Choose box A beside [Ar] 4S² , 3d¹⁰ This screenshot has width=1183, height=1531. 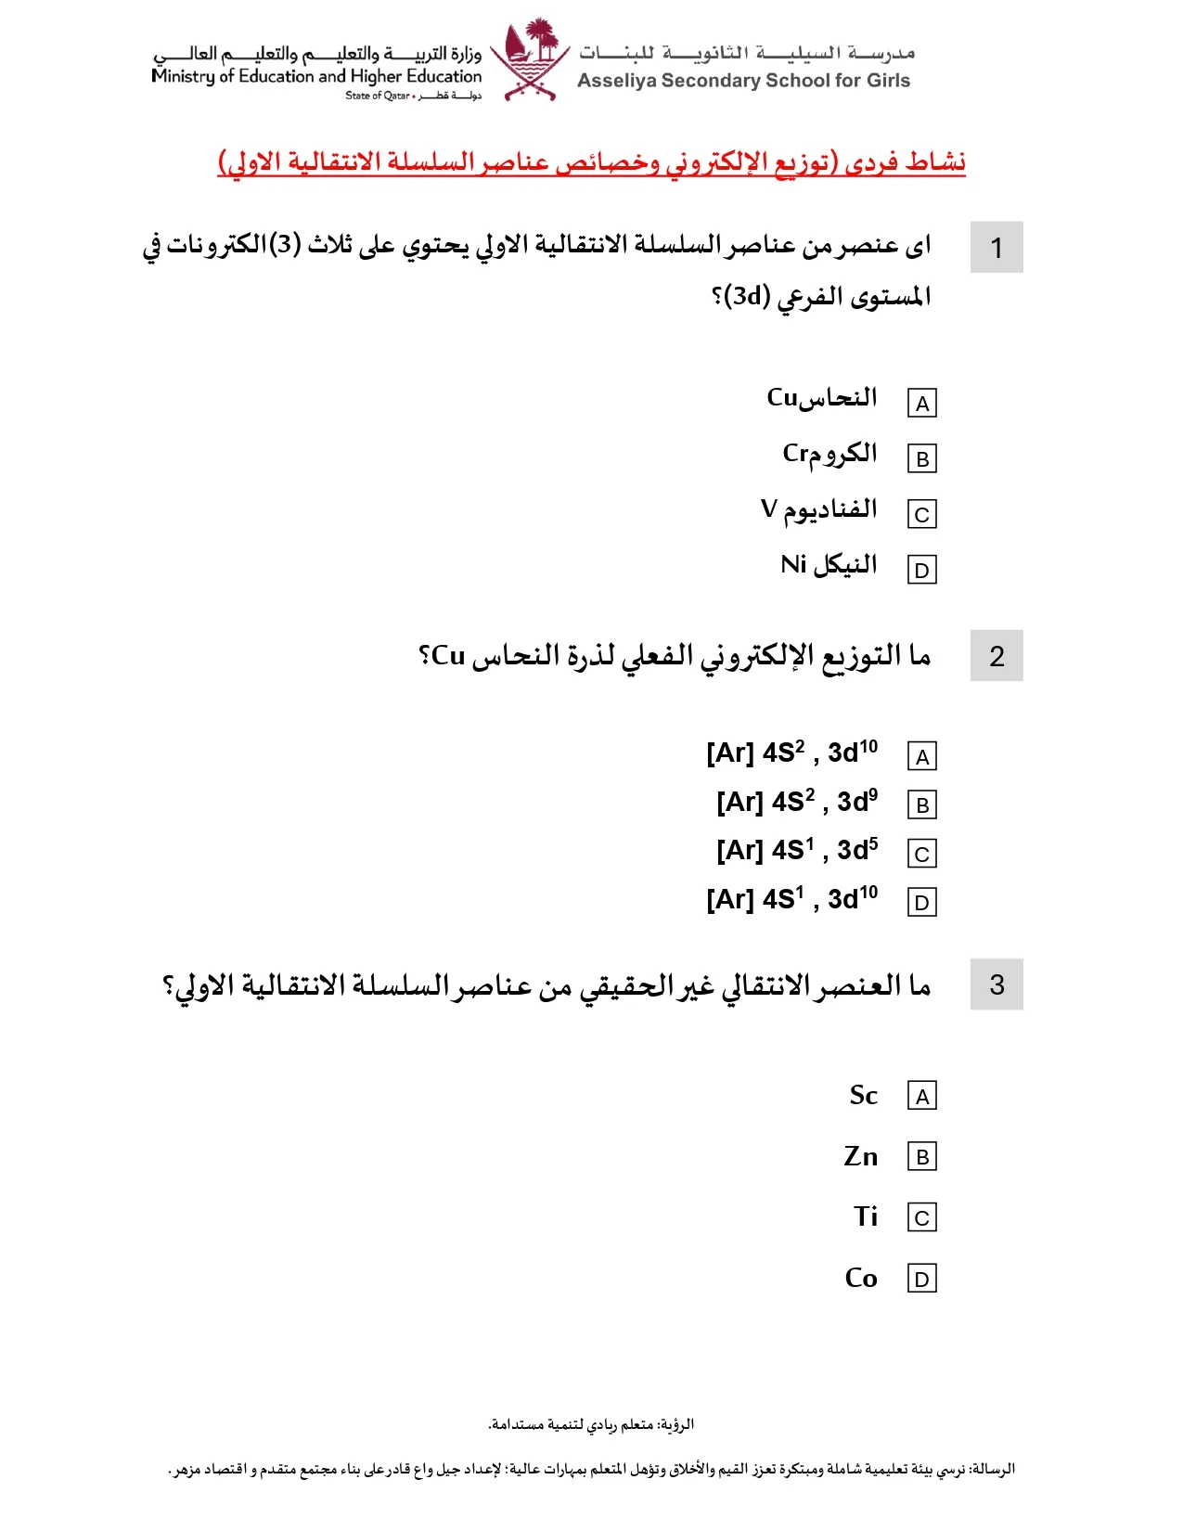tap(921, 757)
